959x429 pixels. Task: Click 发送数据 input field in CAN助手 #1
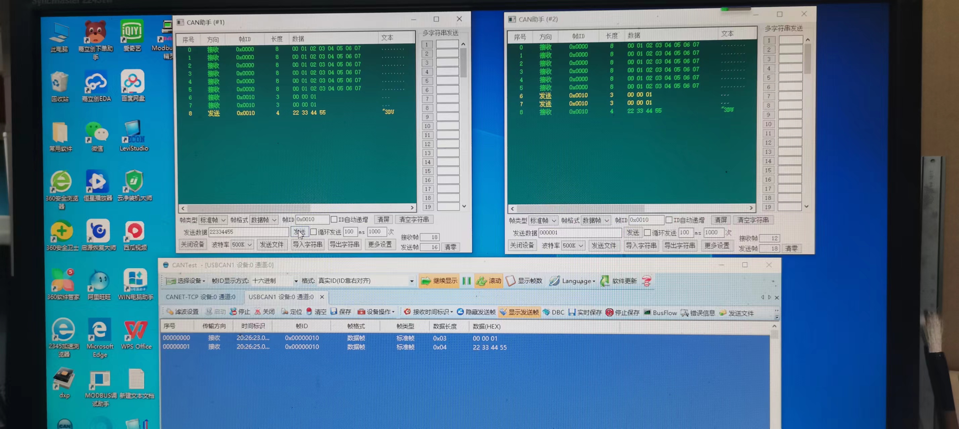click(248, 232)
